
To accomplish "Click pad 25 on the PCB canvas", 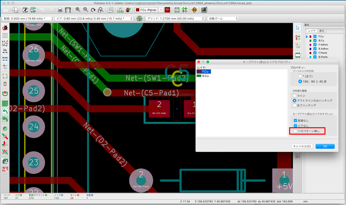I will [x=34, y=91].
